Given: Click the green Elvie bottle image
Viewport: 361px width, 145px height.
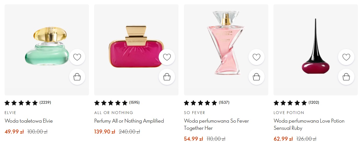Looking at the screenshot, I should [x=47, y=47].
